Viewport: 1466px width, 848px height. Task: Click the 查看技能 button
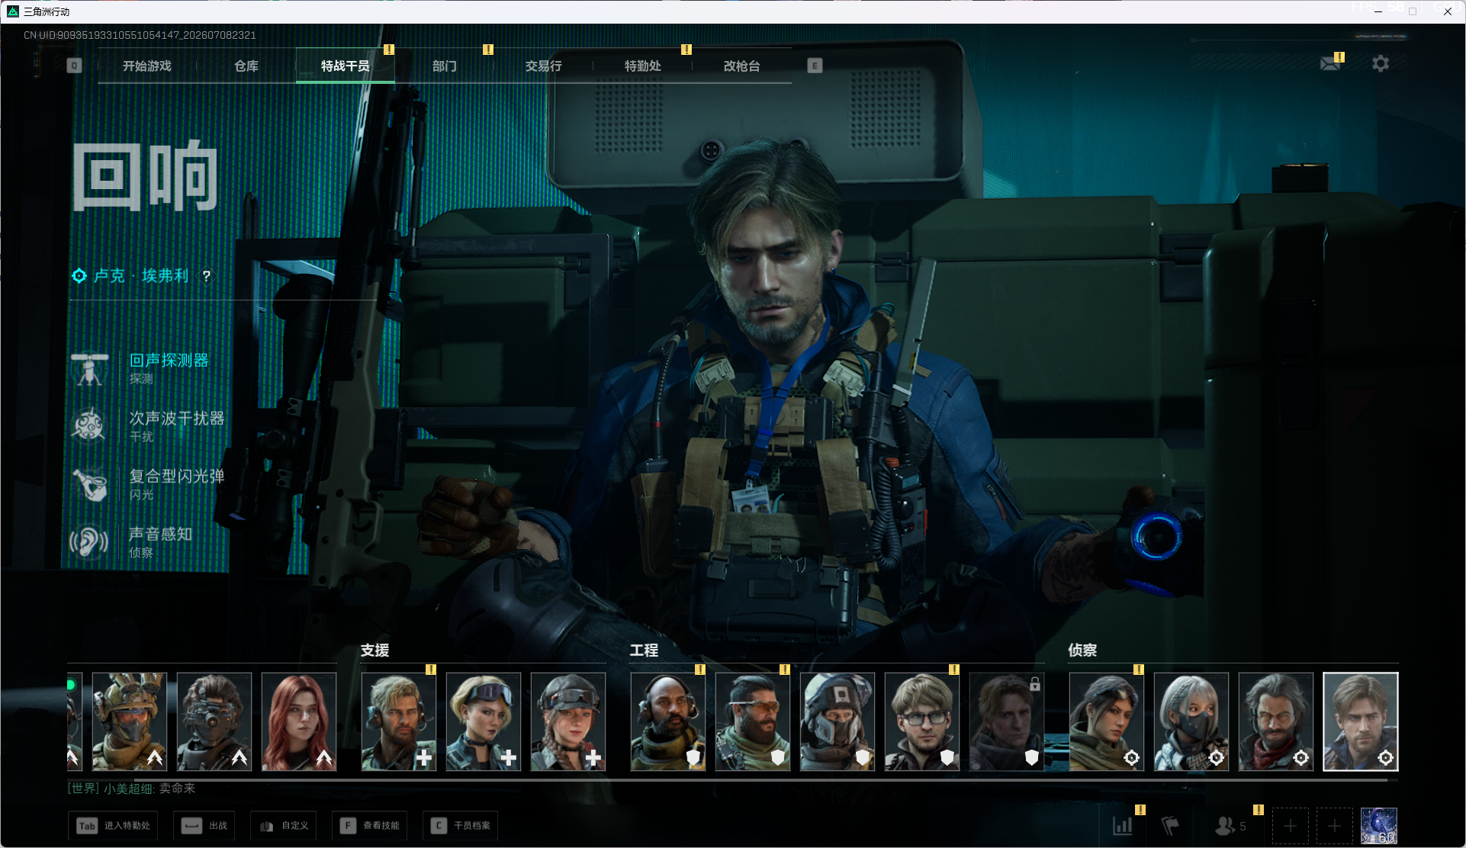point(370,826)
